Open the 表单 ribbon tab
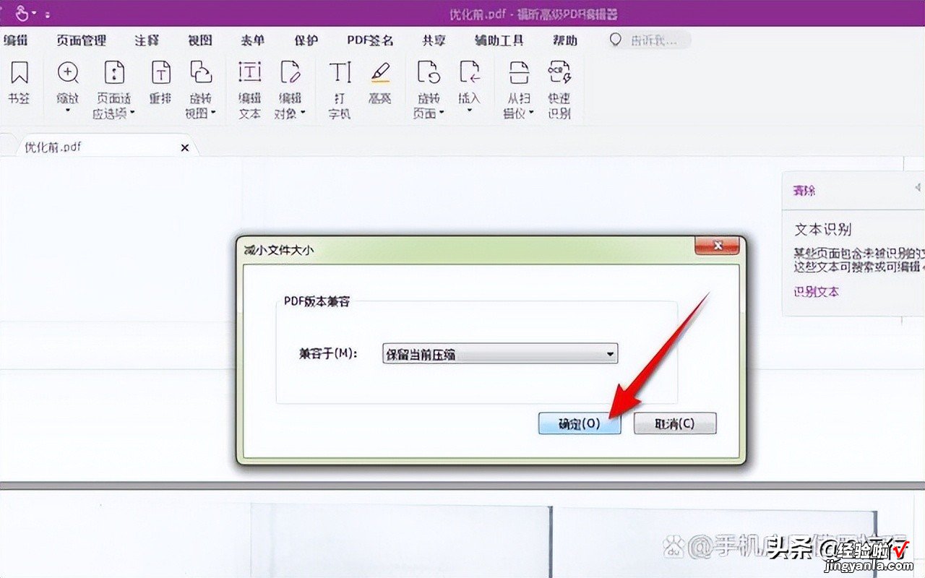925x578 pixels. coord(253,40)
